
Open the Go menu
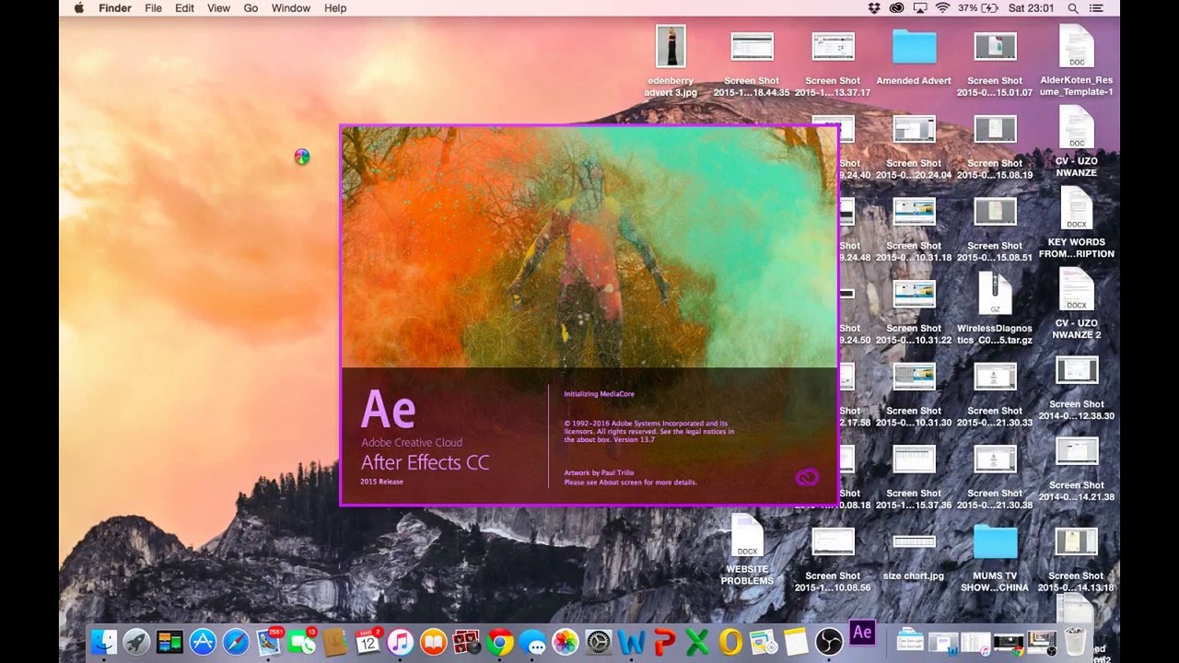coord(251,8)
